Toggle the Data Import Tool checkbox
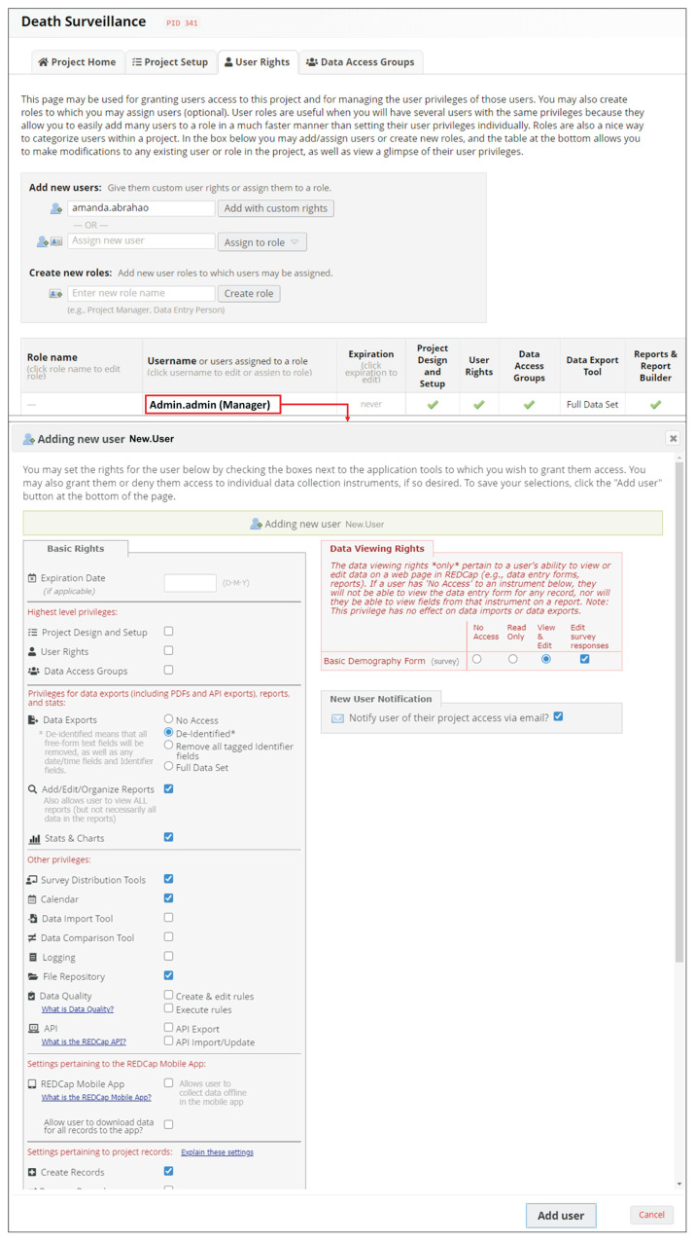 click(x=168, y=918)
